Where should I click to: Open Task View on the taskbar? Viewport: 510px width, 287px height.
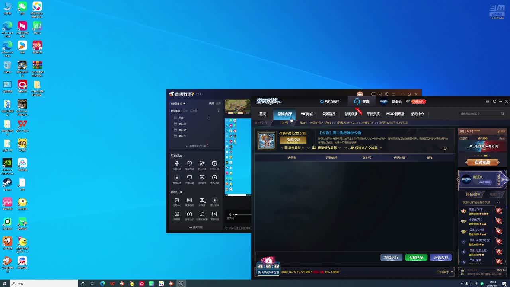tap(92, 283)
